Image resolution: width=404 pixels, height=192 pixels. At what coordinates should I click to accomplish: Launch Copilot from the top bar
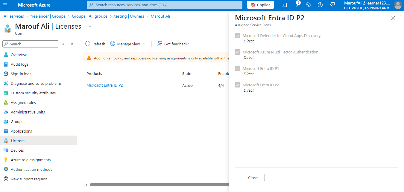[260, 5]
